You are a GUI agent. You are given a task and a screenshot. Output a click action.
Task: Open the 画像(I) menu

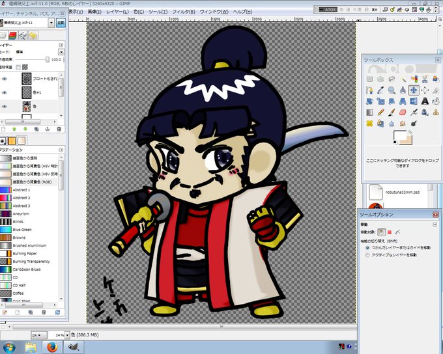click(x=94, y=12)
